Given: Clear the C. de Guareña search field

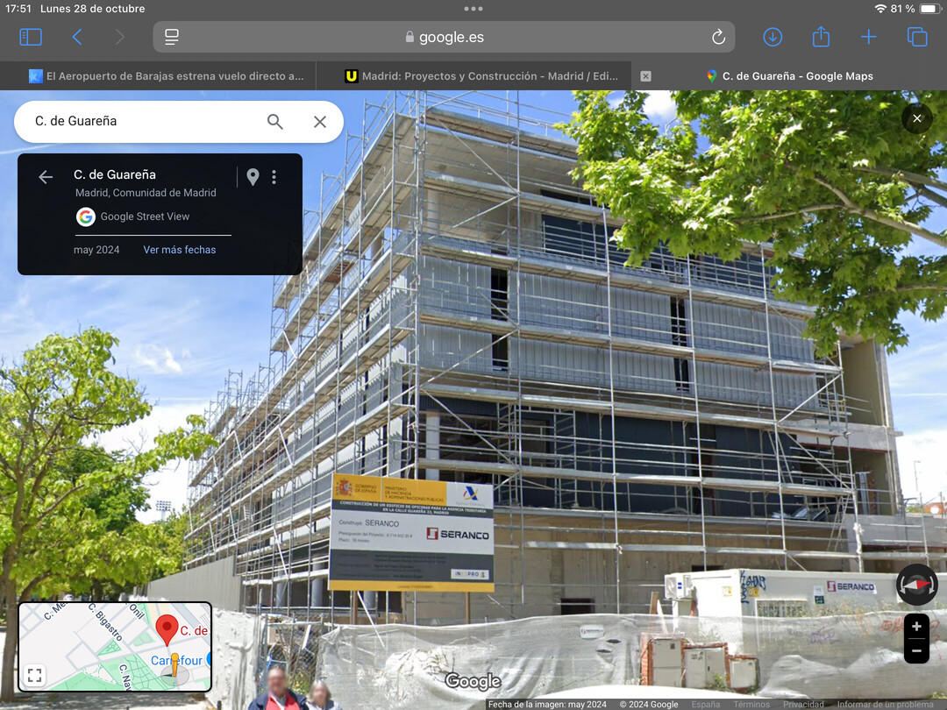Looking at the screenshot, I should click(319, 121).
